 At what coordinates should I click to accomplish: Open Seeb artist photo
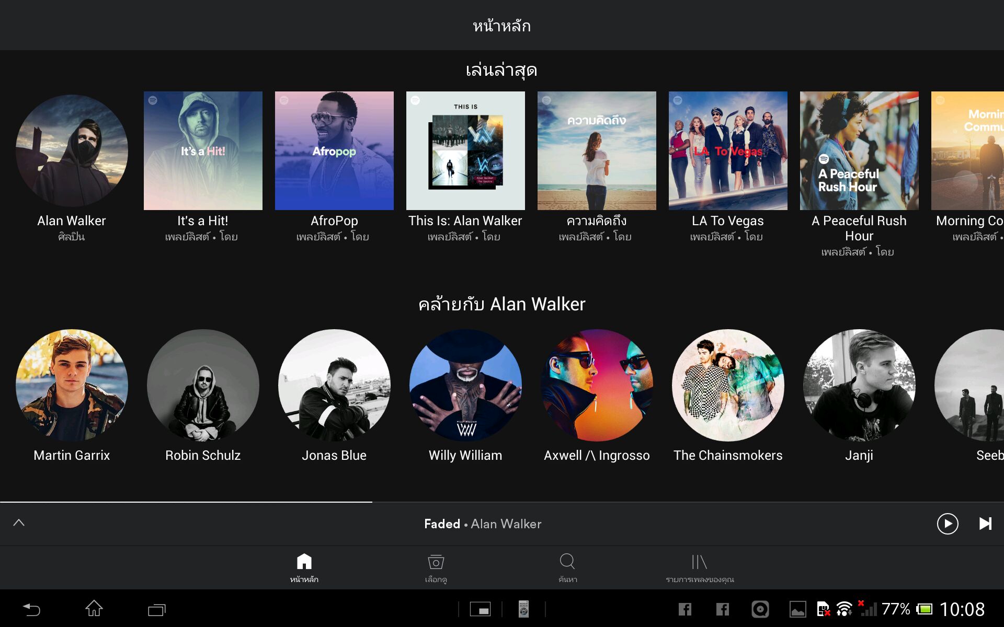pyautogui.click(x=969, y=385)
